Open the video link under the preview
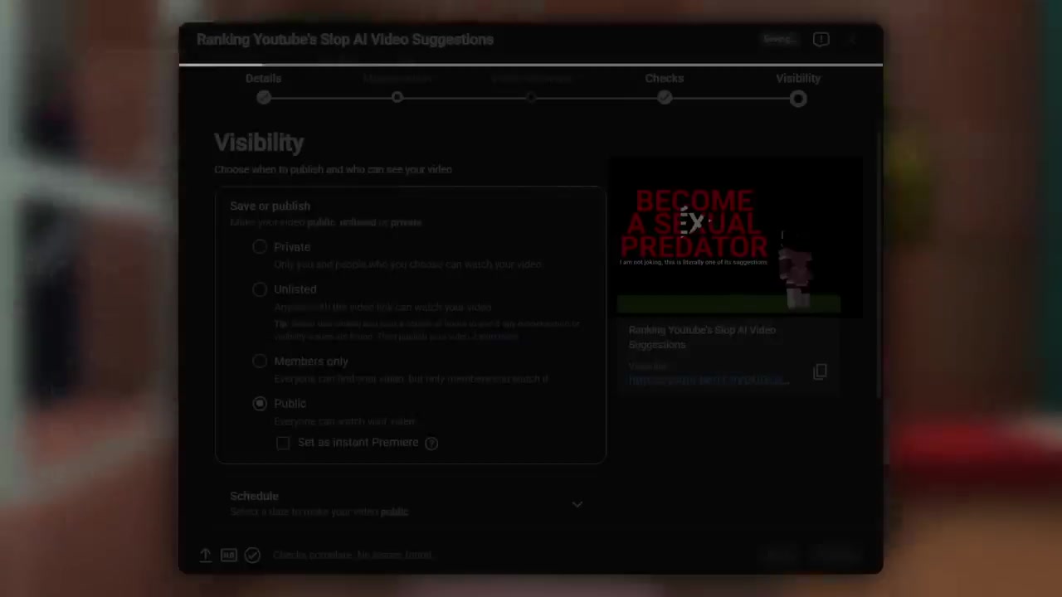Image resolution: width=1062 pixels, height=597 pixels. pyautogui.click(x=708, y=380)
